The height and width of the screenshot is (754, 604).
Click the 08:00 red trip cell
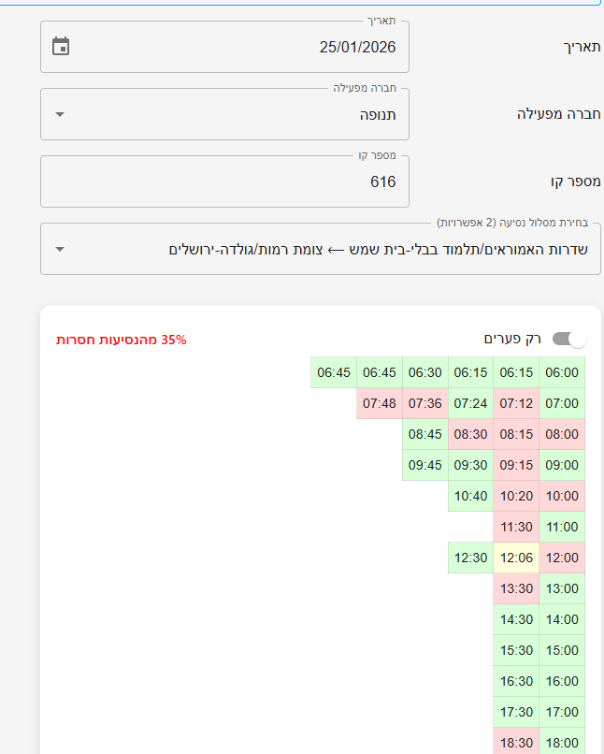coord(562,434)
